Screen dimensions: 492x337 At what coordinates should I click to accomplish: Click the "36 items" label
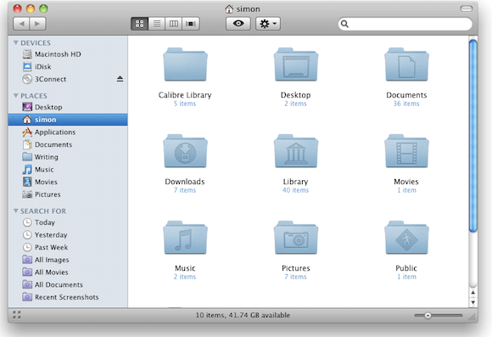(x=406, y=104)
